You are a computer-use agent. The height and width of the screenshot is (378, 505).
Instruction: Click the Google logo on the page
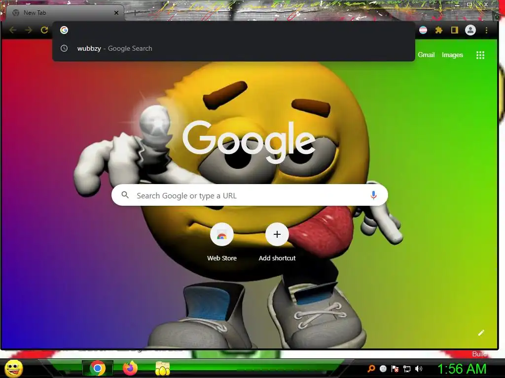pyautogui.click(x=249, y=142)
